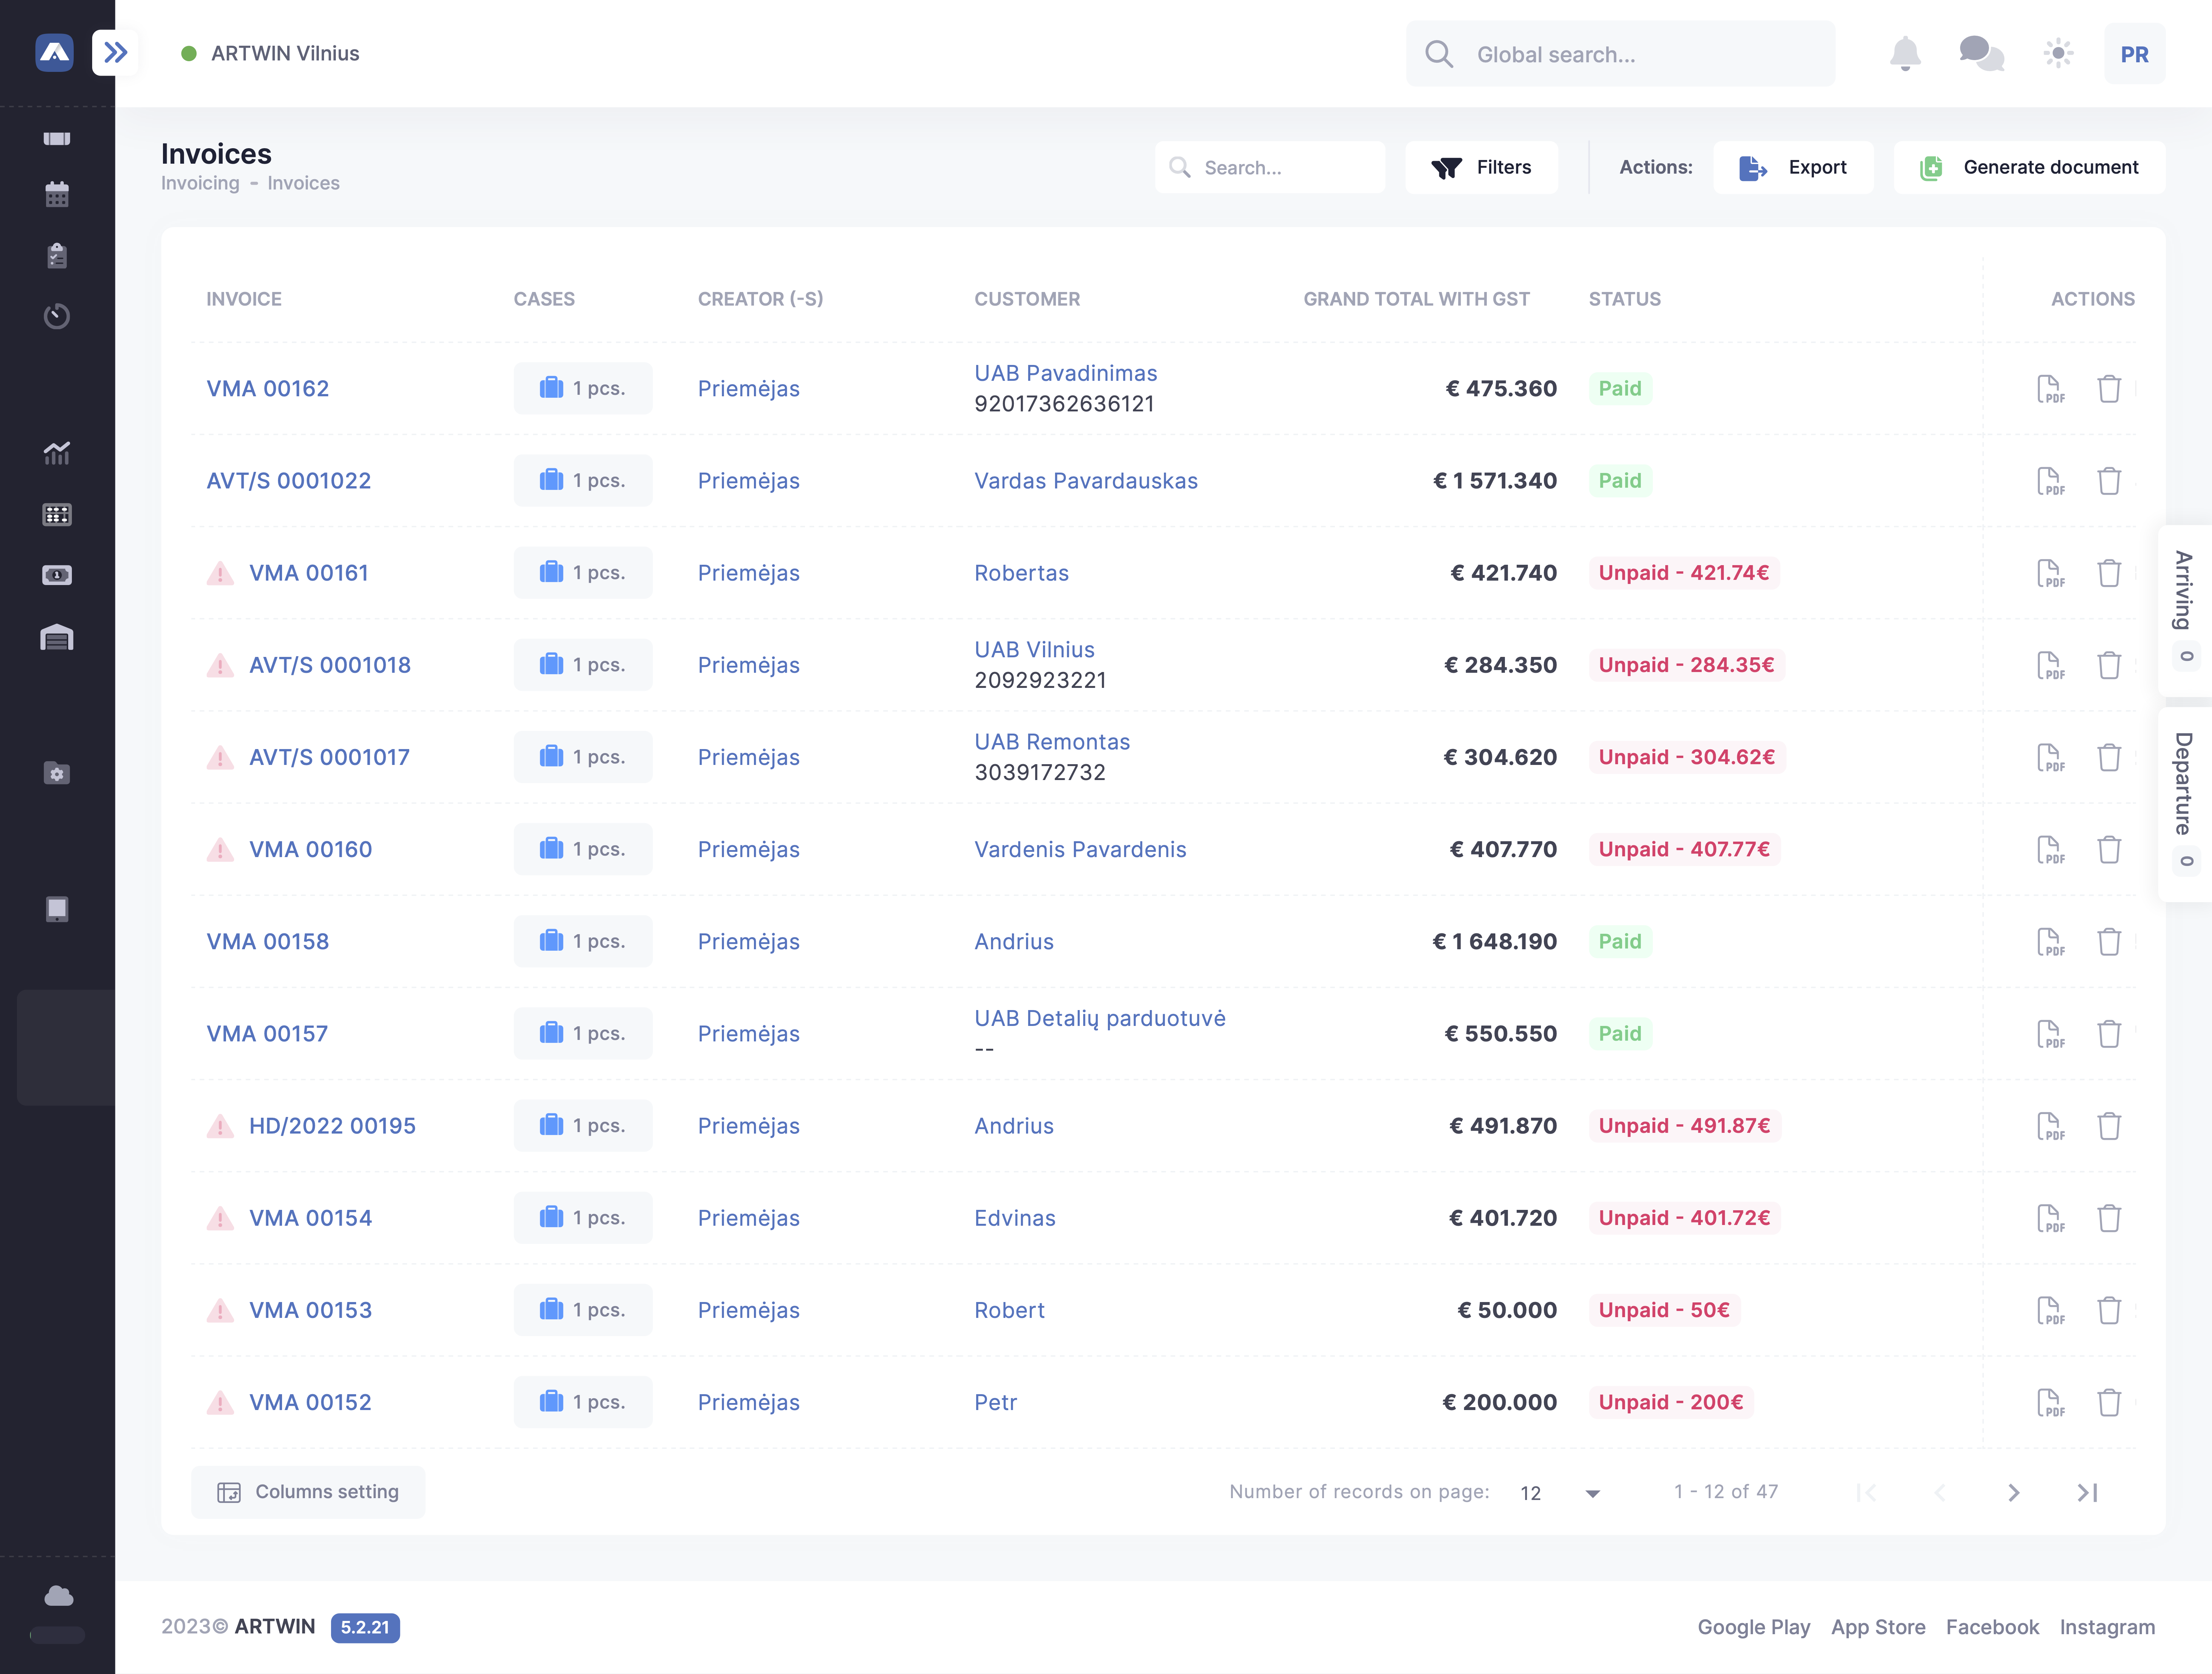Screen dimensions: 2212x1674
Task: Delete invoice VMA 00158
Action: [2109, 942]
